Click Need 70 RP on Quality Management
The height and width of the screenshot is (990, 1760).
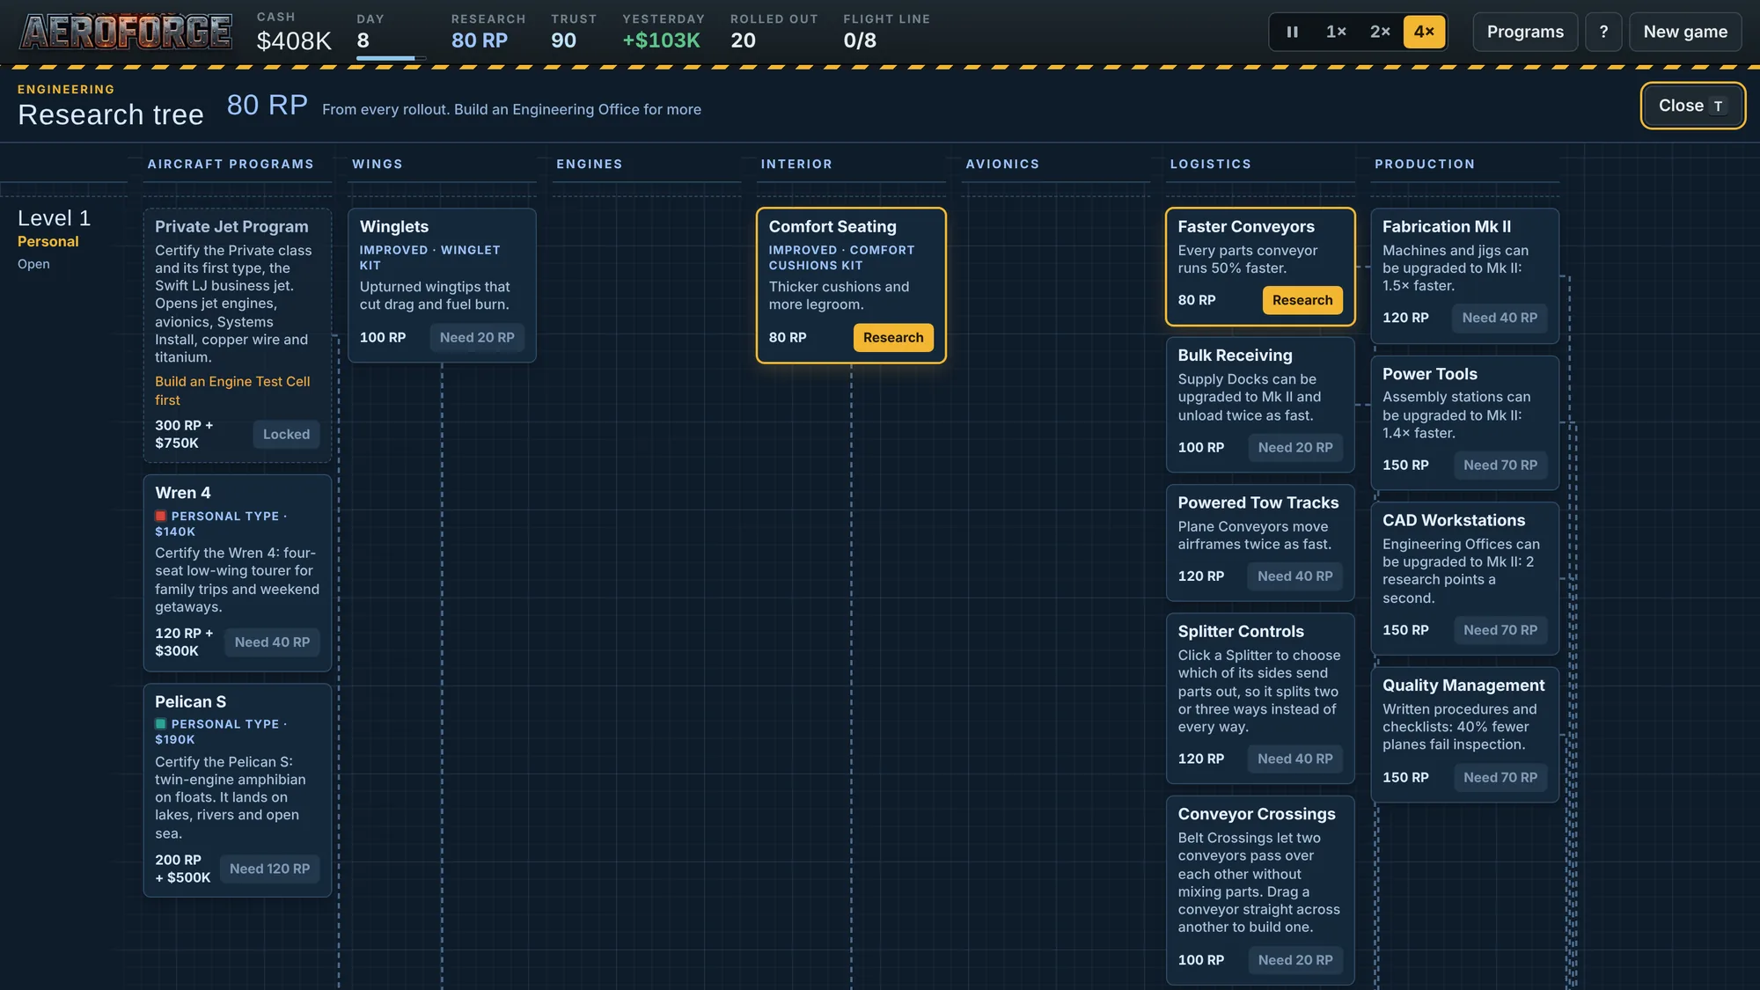pos(1500,778)
